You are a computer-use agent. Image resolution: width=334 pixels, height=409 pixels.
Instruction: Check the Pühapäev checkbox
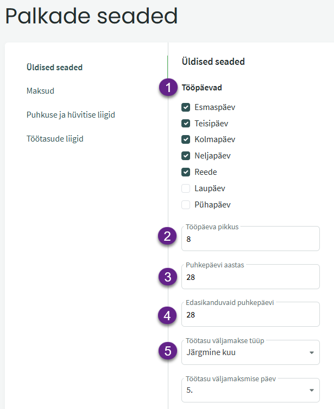tap(186, 205)
